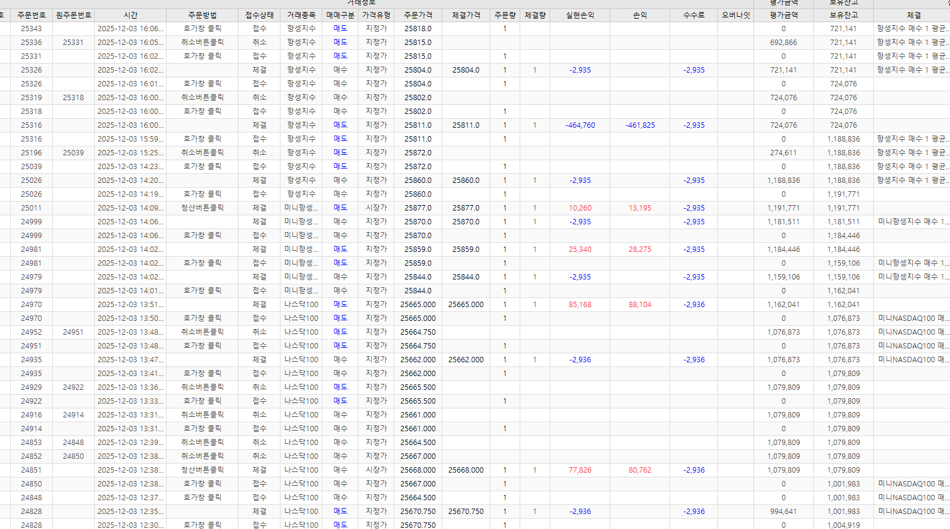Select valuation amount 274,611 cell
The width and height of the screenshot is (950, 529).
pyautogui.click(x=783, y=152)
